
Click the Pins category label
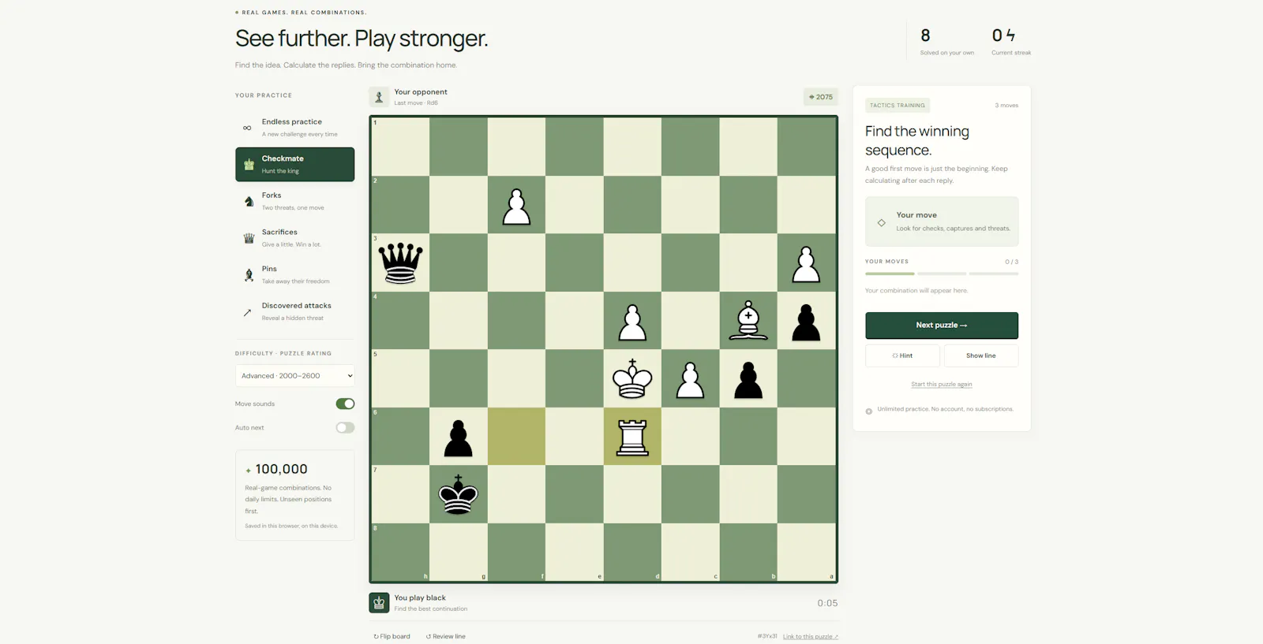point(269,269)
